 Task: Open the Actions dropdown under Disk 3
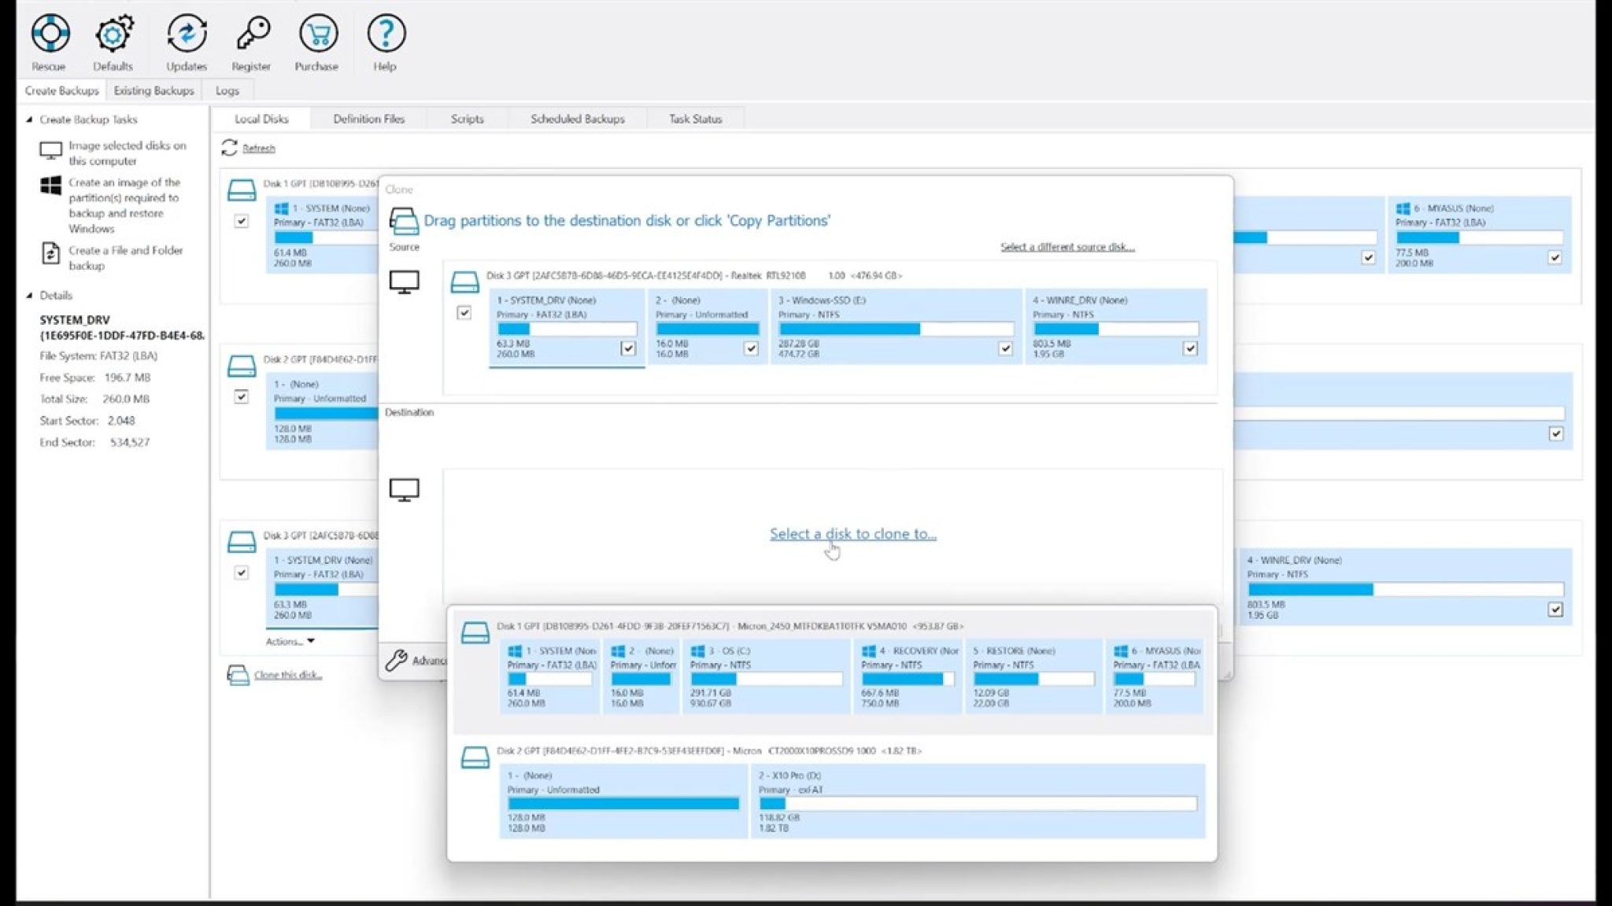point(290,642)
